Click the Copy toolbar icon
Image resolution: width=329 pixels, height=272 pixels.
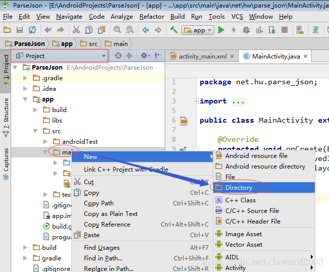click(89, 30)
